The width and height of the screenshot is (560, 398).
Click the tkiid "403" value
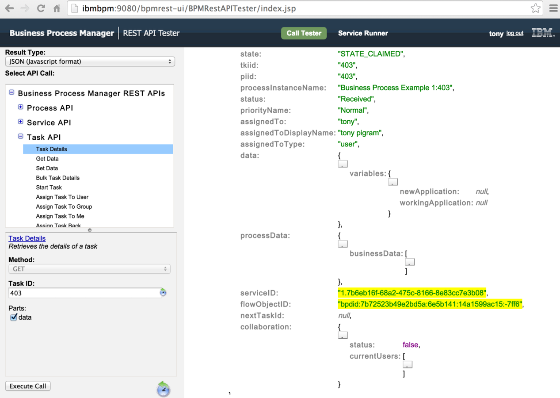click(347, 65)
